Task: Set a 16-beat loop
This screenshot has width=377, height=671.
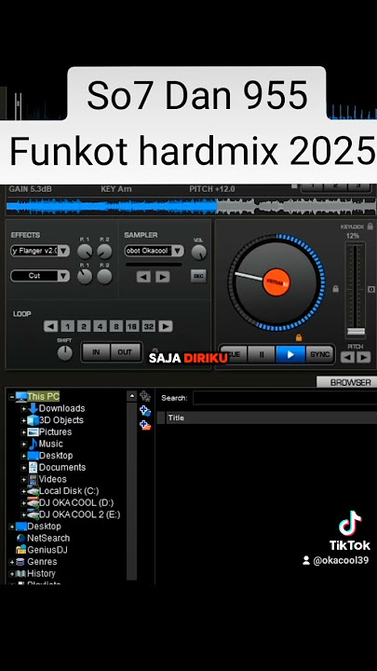Action: pyautogui.click(x=132, y=326)
